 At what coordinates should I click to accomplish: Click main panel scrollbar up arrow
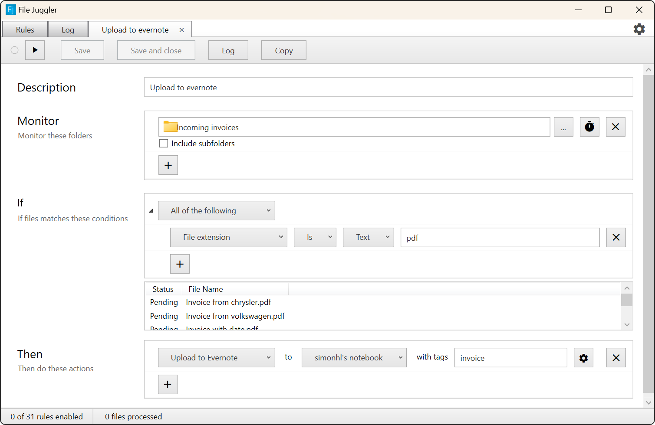click(648, 69)
